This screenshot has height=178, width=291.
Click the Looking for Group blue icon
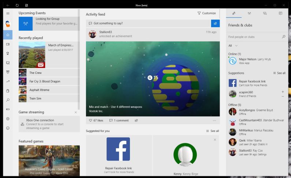pos(26,24)
